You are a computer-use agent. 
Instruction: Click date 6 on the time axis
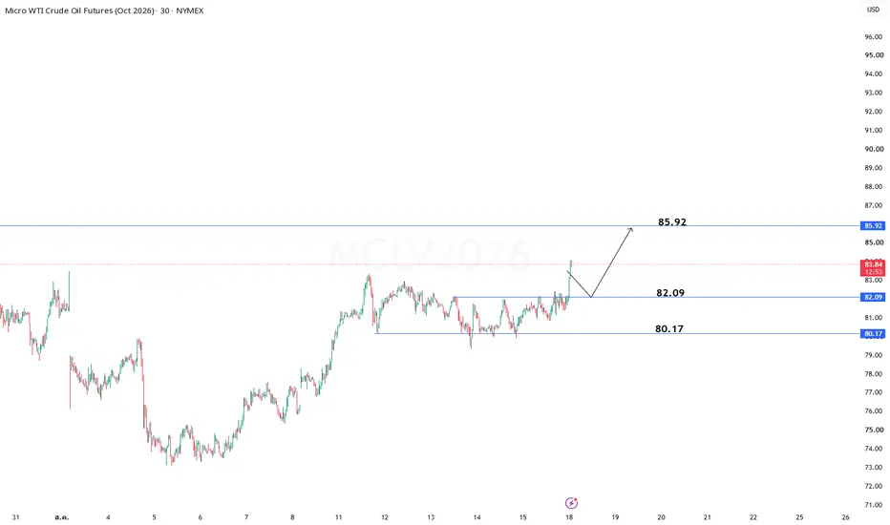(x=200, y=517)
